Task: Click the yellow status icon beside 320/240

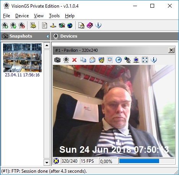Action: click(56, 161)
